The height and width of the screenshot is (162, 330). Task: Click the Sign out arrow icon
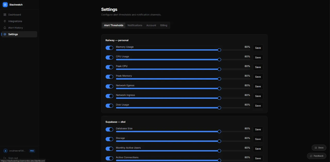click(x=5, y=158)
